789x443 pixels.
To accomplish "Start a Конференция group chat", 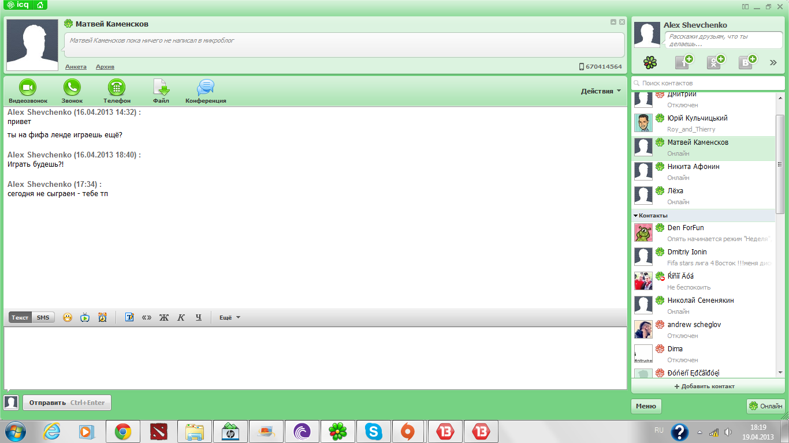I will coord(206,88).
